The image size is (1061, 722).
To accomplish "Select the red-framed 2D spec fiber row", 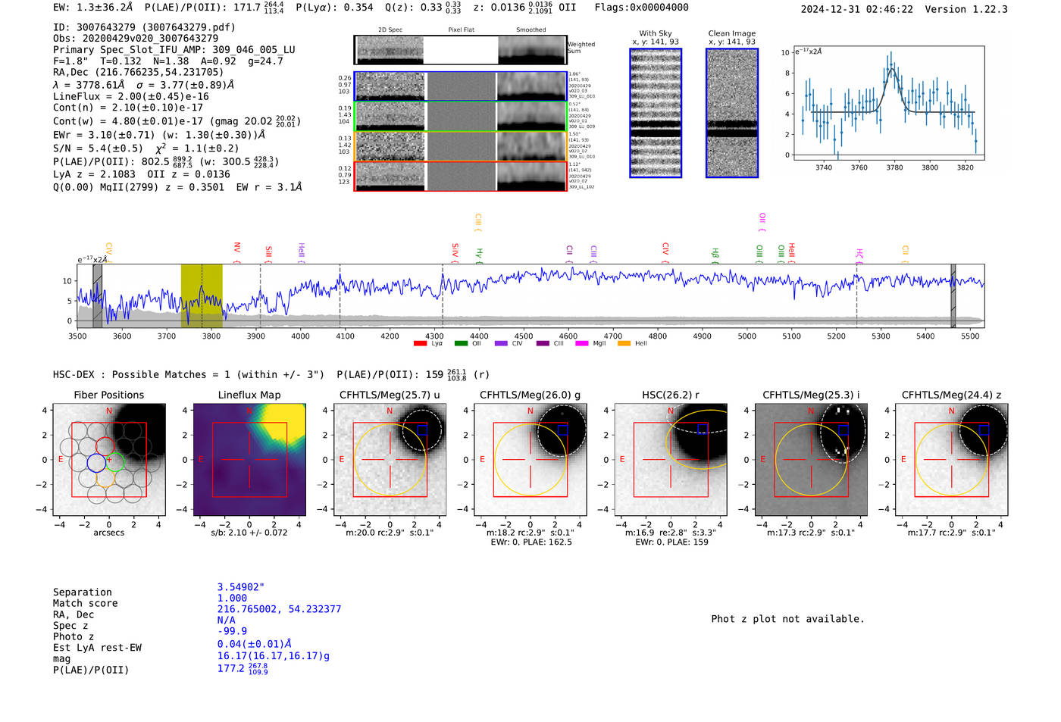I will [460, 176].
